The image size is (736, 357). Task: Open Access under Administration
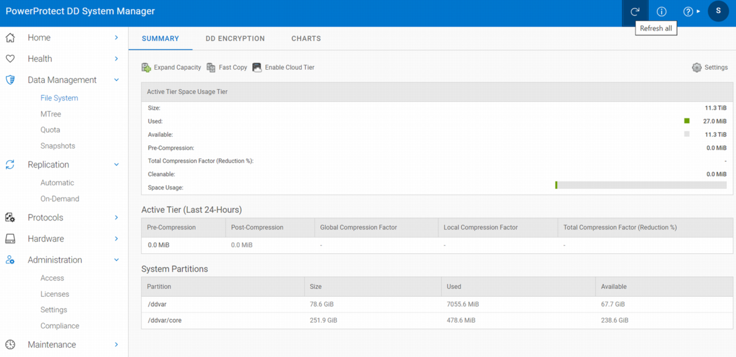coord(52,278)
